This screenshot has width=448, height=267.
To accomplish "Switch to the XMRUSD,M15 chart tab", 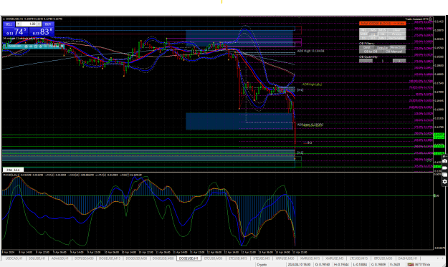I will [x=310, y=258].
